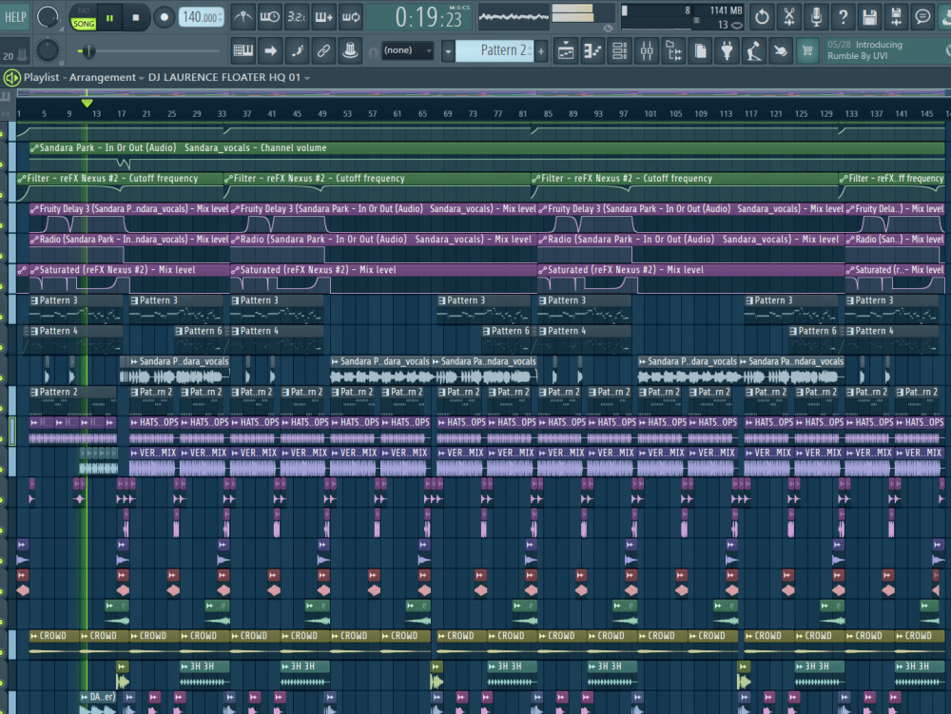Viewport: 951px width, 714px height.
Task: Click bar 65 on the timeline ruler
Action: click(422, 113)
